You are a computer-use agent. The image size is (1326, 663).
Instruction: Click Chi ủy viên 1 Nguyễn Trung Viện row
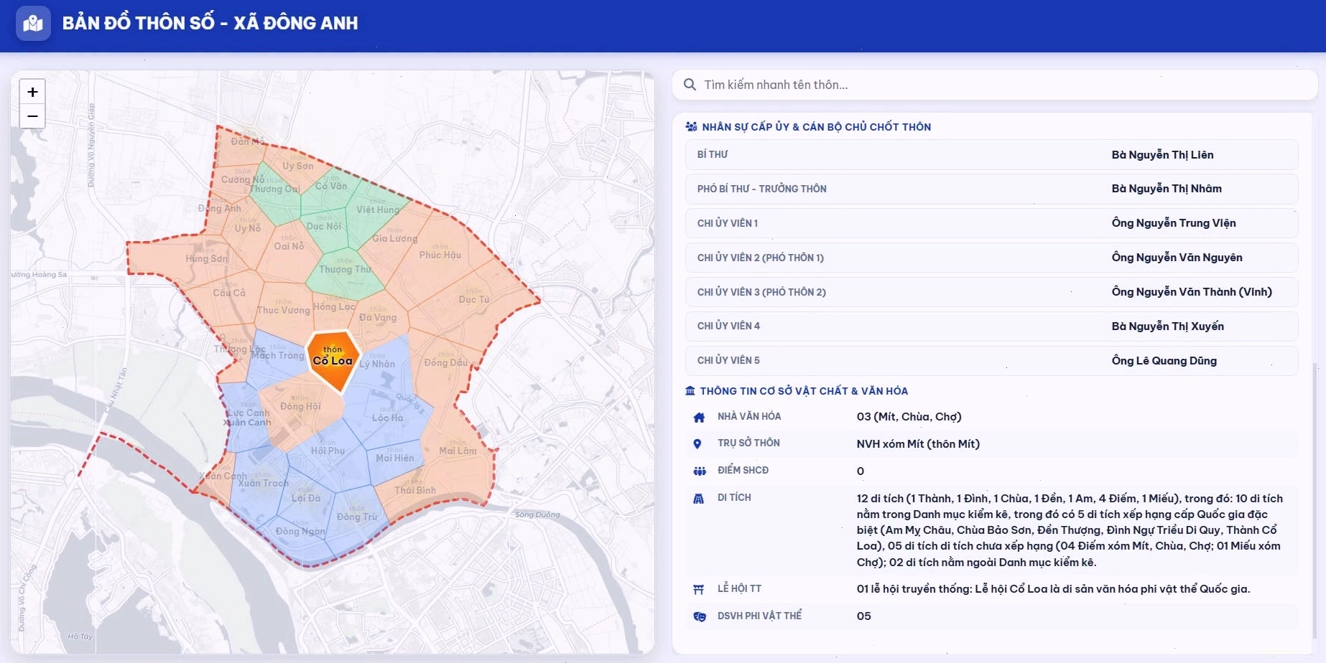tap(991, 223)
